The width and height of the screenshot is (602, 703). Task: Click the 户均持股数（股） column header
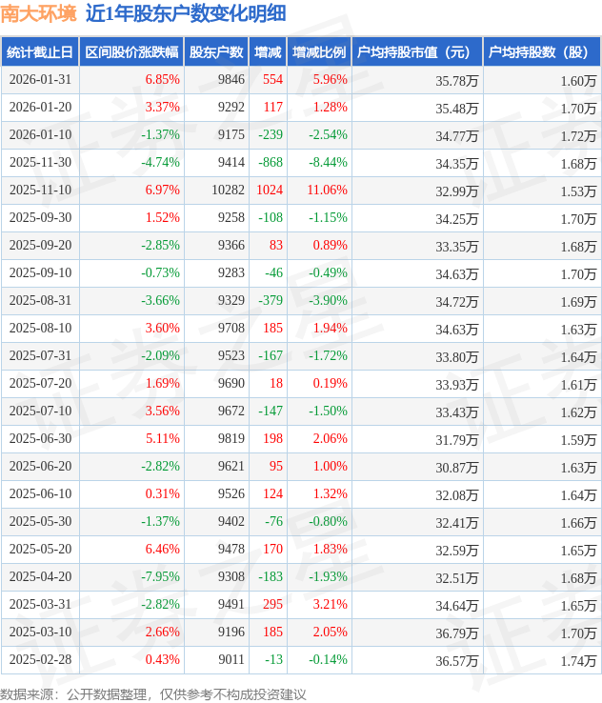(541, 52)
